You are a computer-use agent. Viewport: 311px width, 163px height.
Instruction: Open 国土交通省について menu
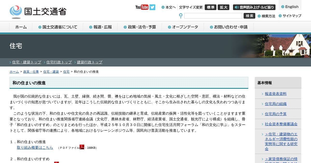click(x=58, y=27)
